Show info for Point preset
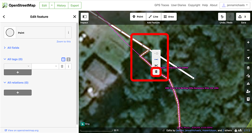The height and width of the screenshot is (133, 252). point(68,33)
